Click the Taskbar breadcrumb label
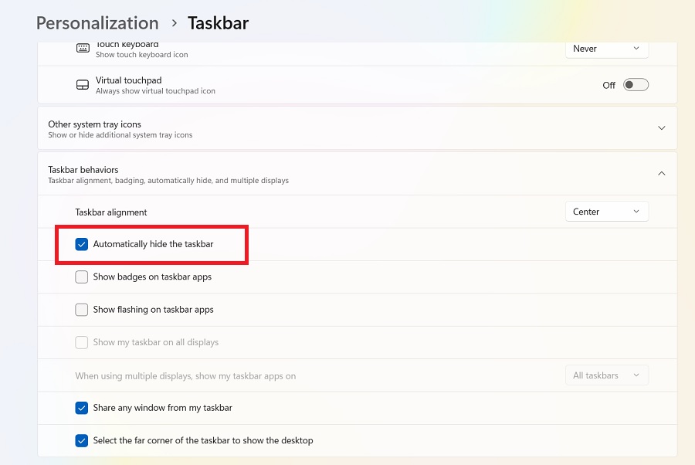695x465 pixels. (218, 22)
